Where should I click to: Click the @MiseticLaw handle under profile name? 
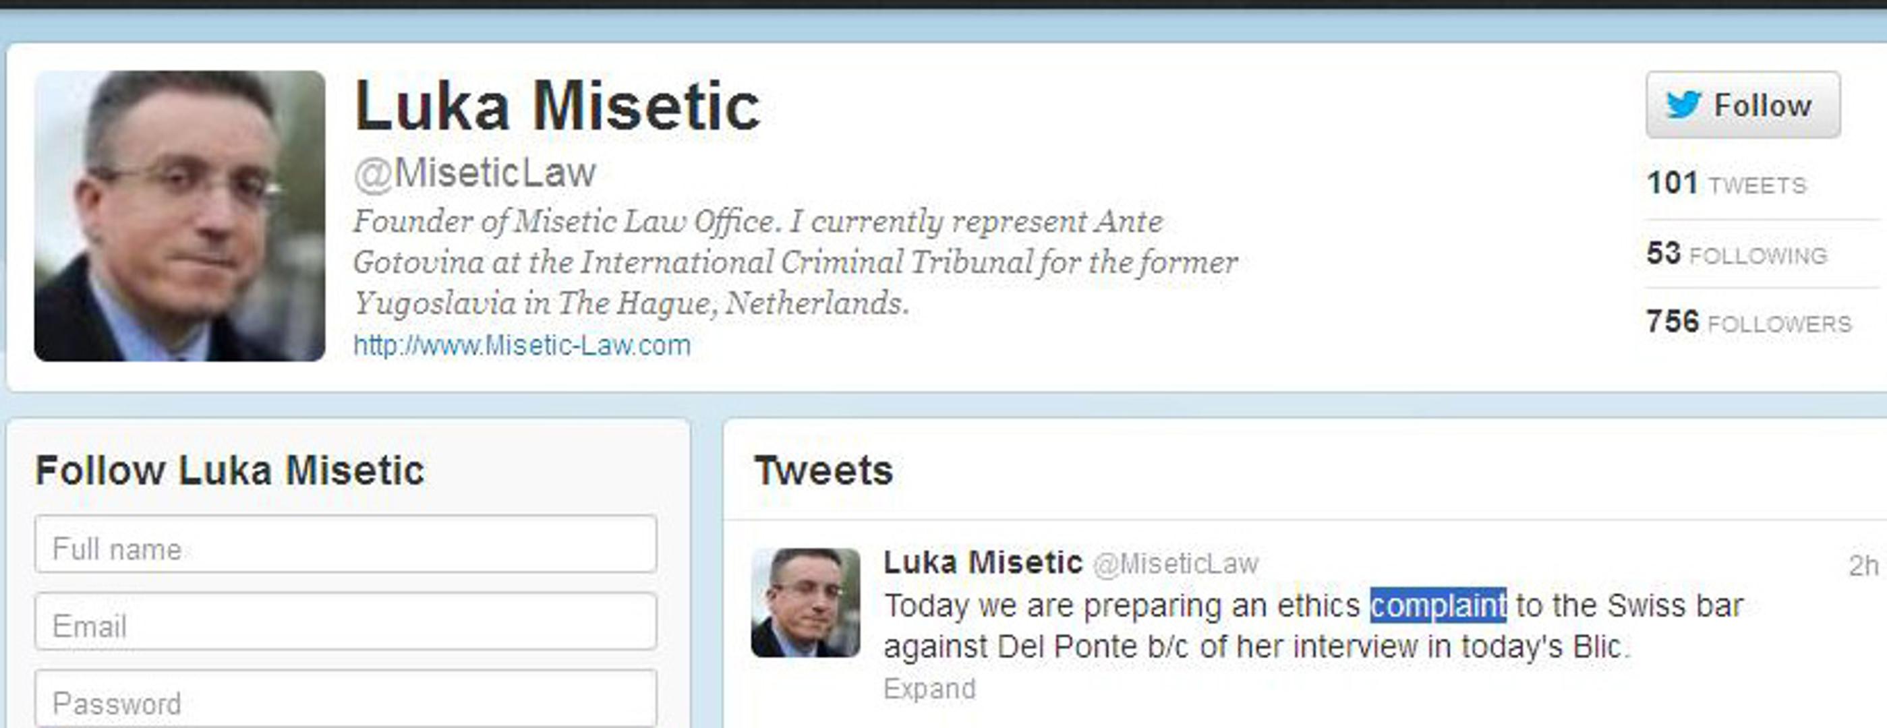point(475,175)
